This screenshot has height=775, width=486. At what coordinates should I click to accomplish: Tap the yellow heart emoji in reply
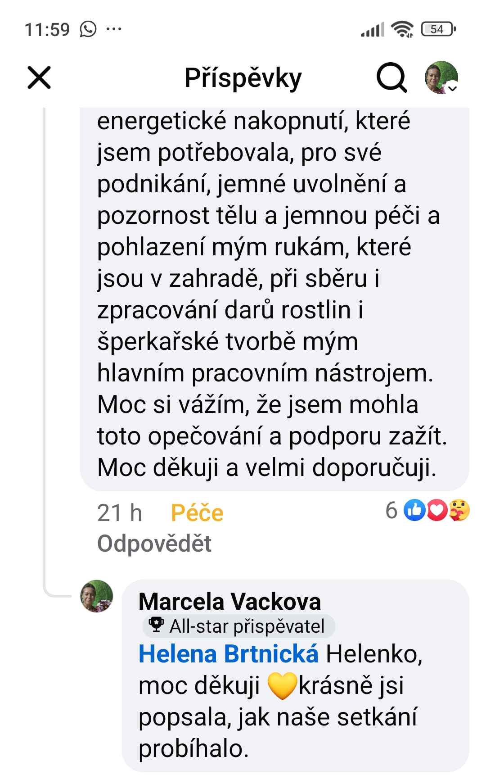click(x=282, y=686)
